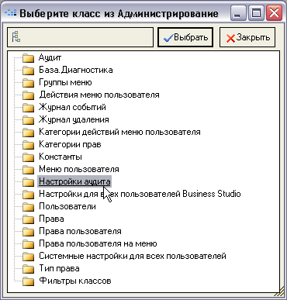The image size is (287, 300).
Task: Select the Категории прав row
Action: click(70, 144)
